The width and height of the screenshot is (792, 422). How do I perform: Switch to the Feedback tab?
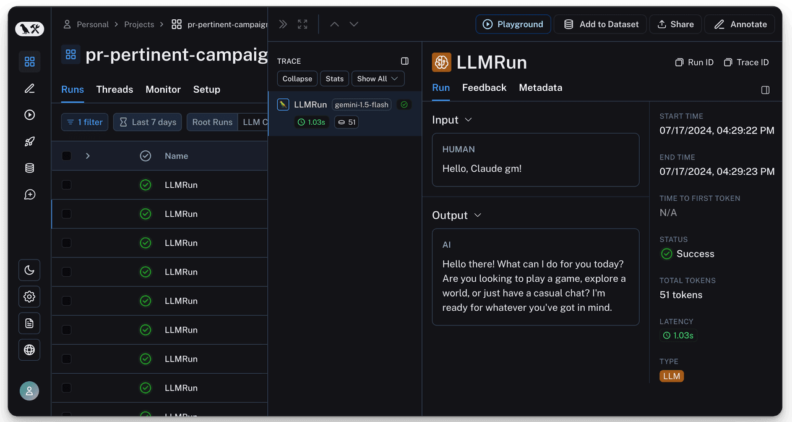tap(484, 88)
